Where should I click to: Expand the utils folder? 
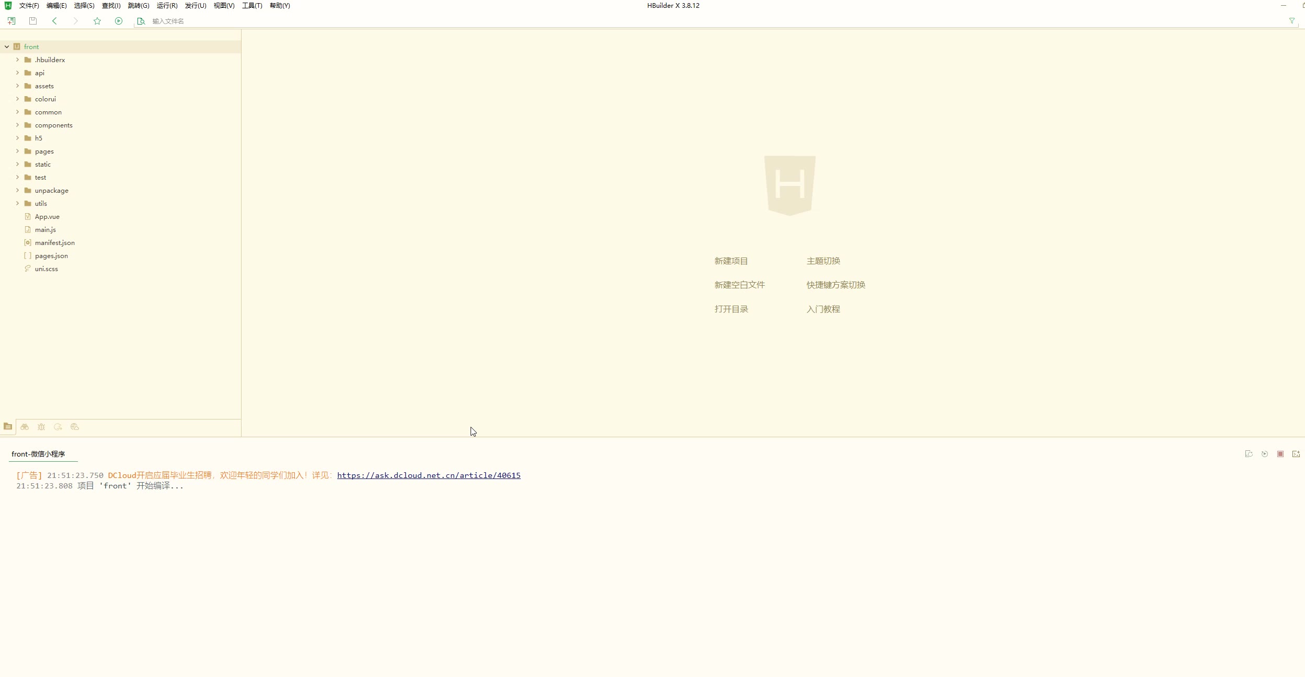[x=17, y=203]
